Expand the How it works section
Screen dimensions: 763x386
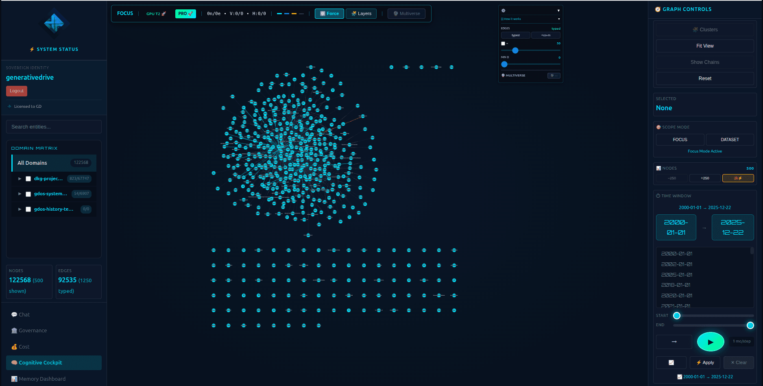pyautogui.click(x=530, y=19)
